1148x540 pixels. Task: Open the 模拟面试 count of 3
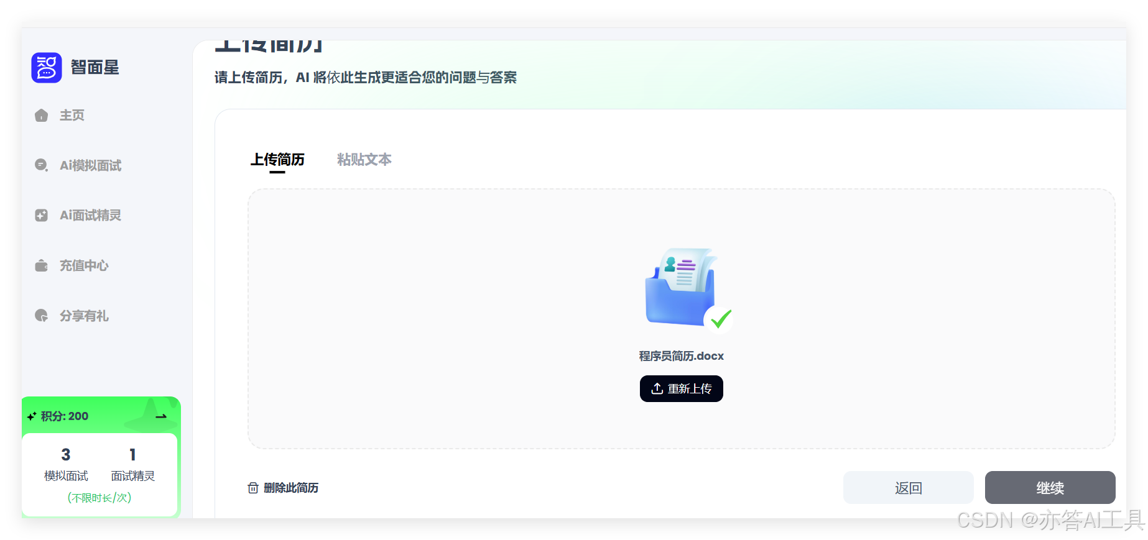point(66,455)
